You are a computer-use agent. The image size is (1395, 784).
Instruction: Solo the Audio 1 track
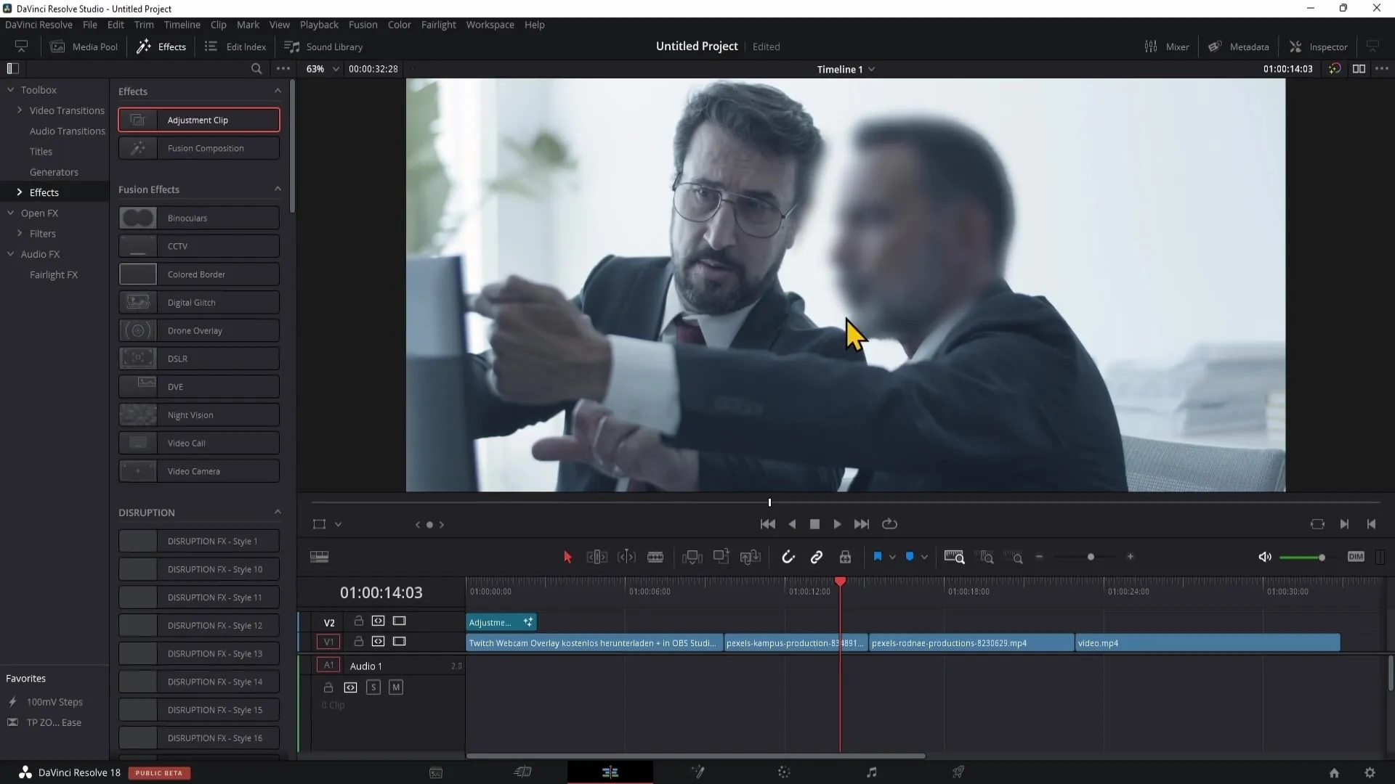pos(373,687)
